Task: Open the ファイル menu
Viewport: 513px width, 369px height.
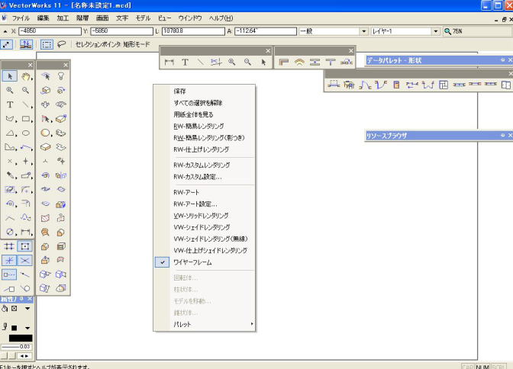Action: point(21,18)
